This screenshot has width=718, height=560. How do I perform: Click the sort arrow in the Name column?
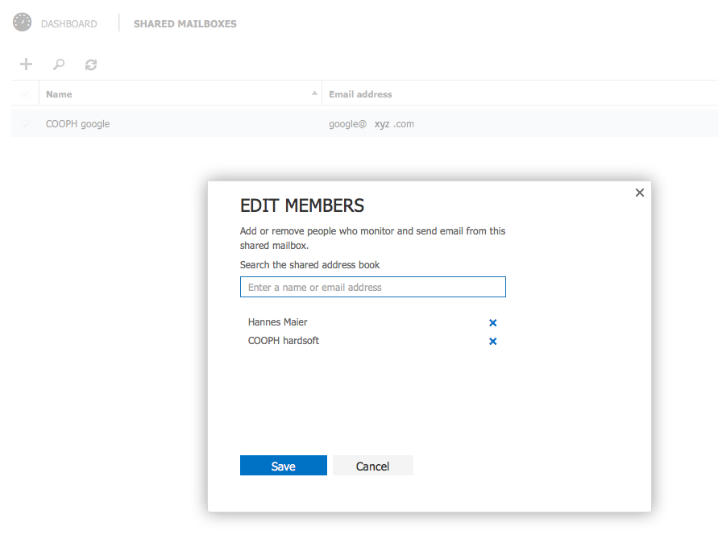314,93
